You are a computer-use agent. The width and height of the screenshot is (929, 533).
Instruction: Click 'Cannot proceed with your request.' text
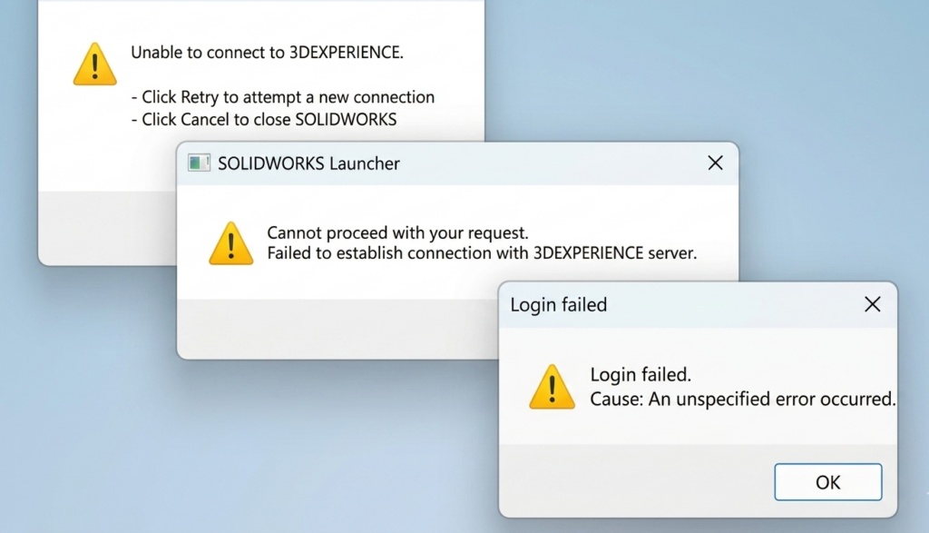397,232
